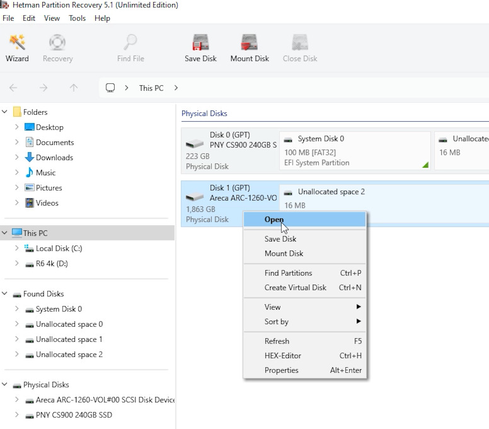Select the Disk 0 PNY CS900 entry
Screen dimensions: 489x429
click(230, 151)
